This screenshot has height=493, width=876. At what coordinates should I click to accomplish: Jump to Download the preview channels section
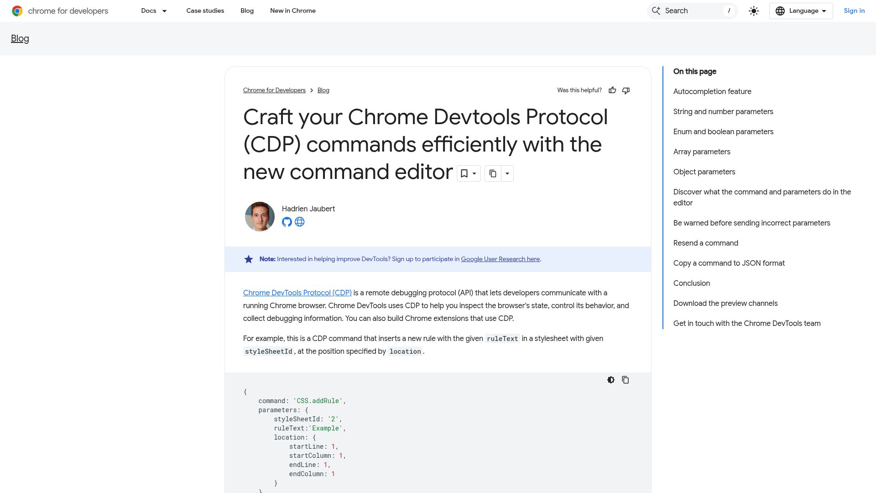point(725,304)
